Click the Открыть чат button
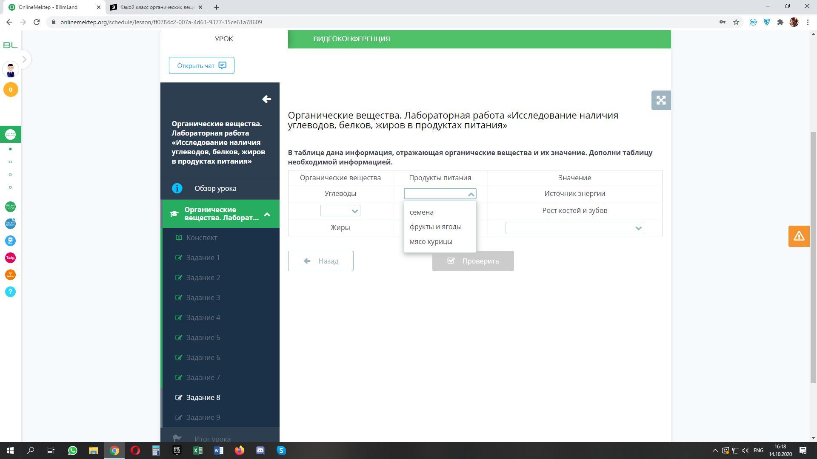 point(201,65)
